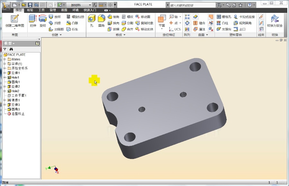This screenshot has width=289, height=186.
Task: Activate the Rule Fillet tool (规则圆角)
Action: tap(242, 23)
